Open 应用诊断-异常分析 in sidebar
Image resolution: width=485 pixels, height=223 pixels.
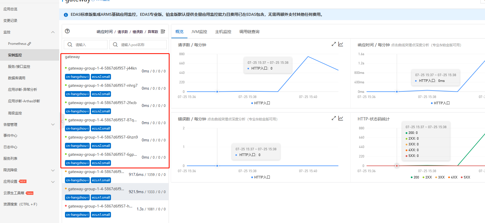coord(22,90)
